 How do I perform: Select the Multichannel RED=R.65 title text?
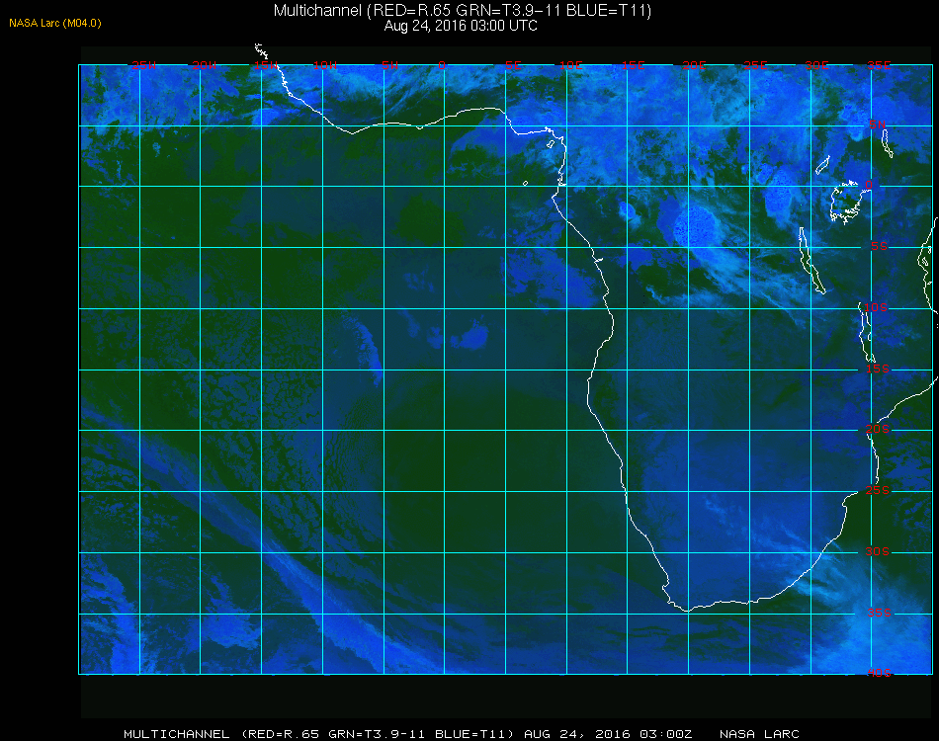pyautogui.click(x=463, y=11)
